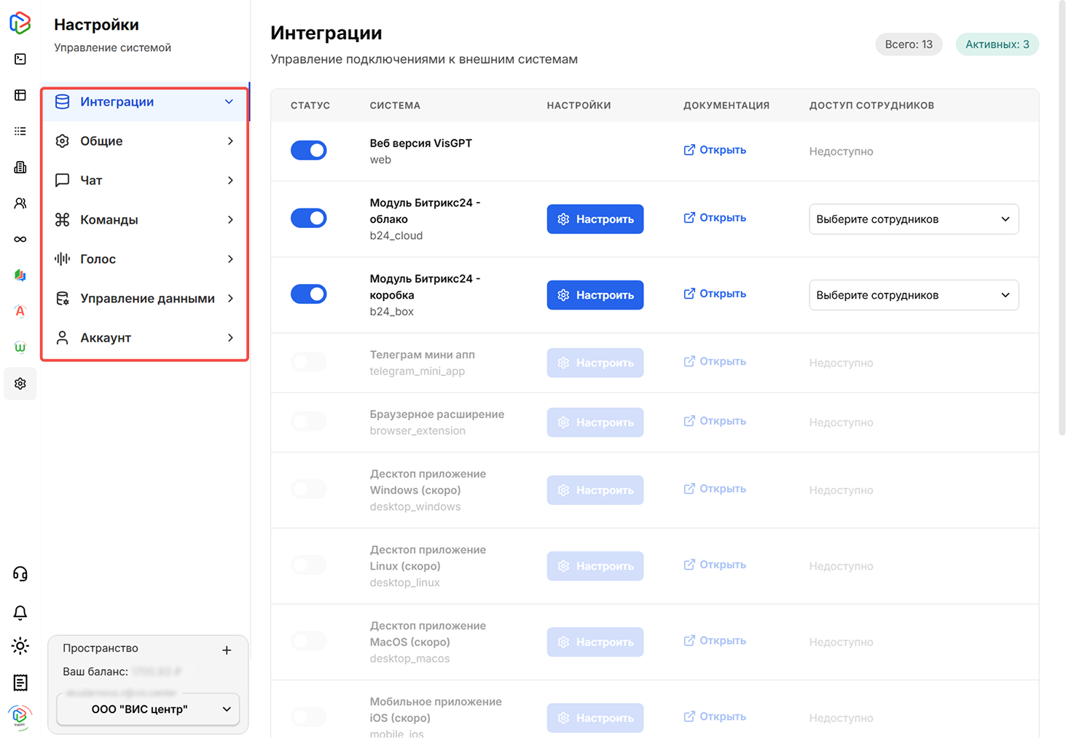The width and height of the screenshot is (1066, 738).
Task: Open the headset support icon in sidebar
Action: 20,573
